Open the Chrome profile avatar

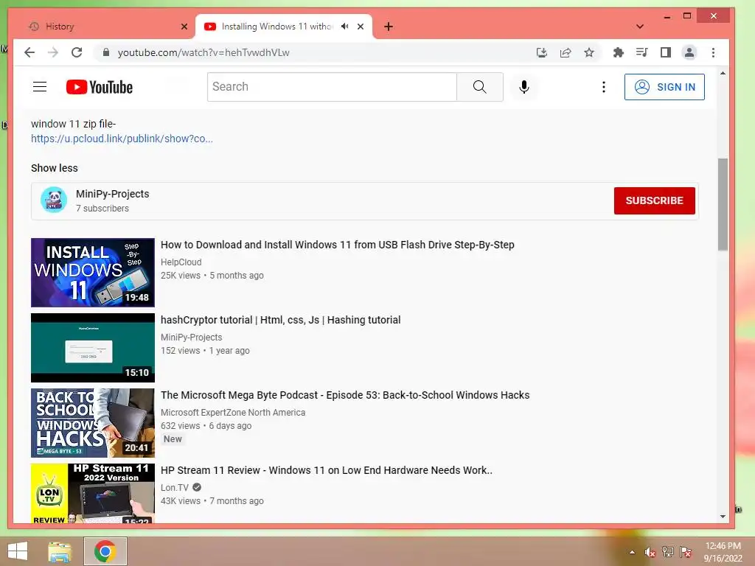[689, 52]
